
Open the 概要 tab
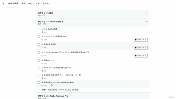coord(23,4)
